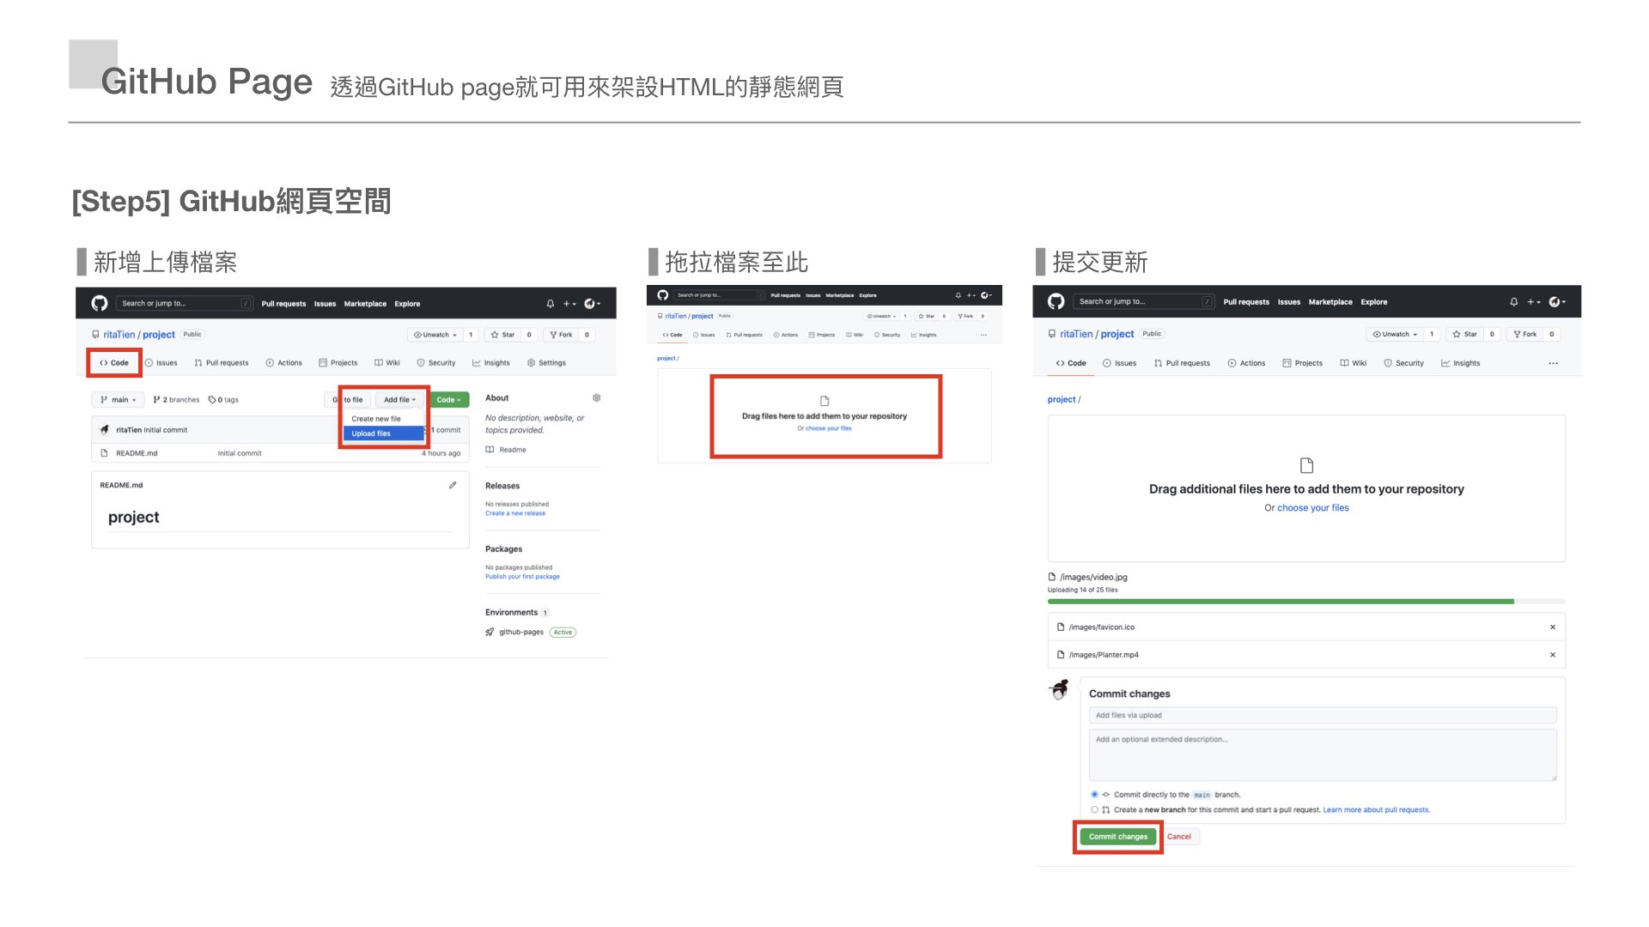Click the pencil edit icon for README.md
Viewport: 1649px width, 927px height.
tap(453, 485)
